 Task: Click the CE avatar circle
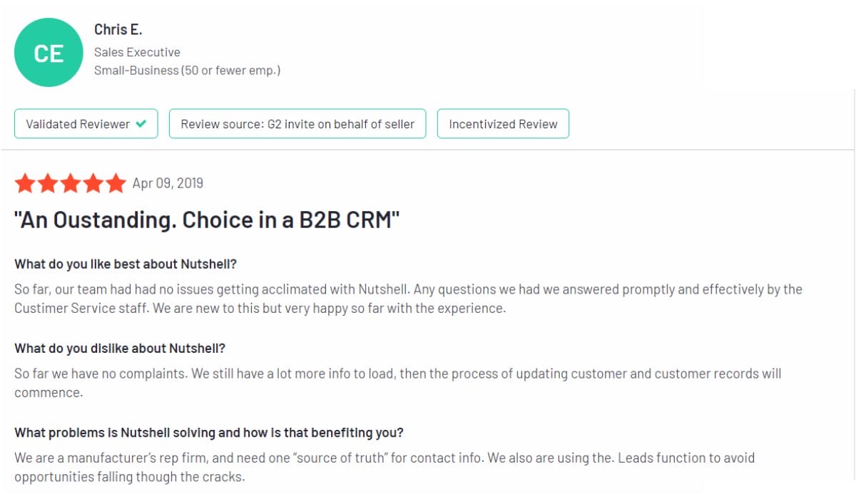48,52
